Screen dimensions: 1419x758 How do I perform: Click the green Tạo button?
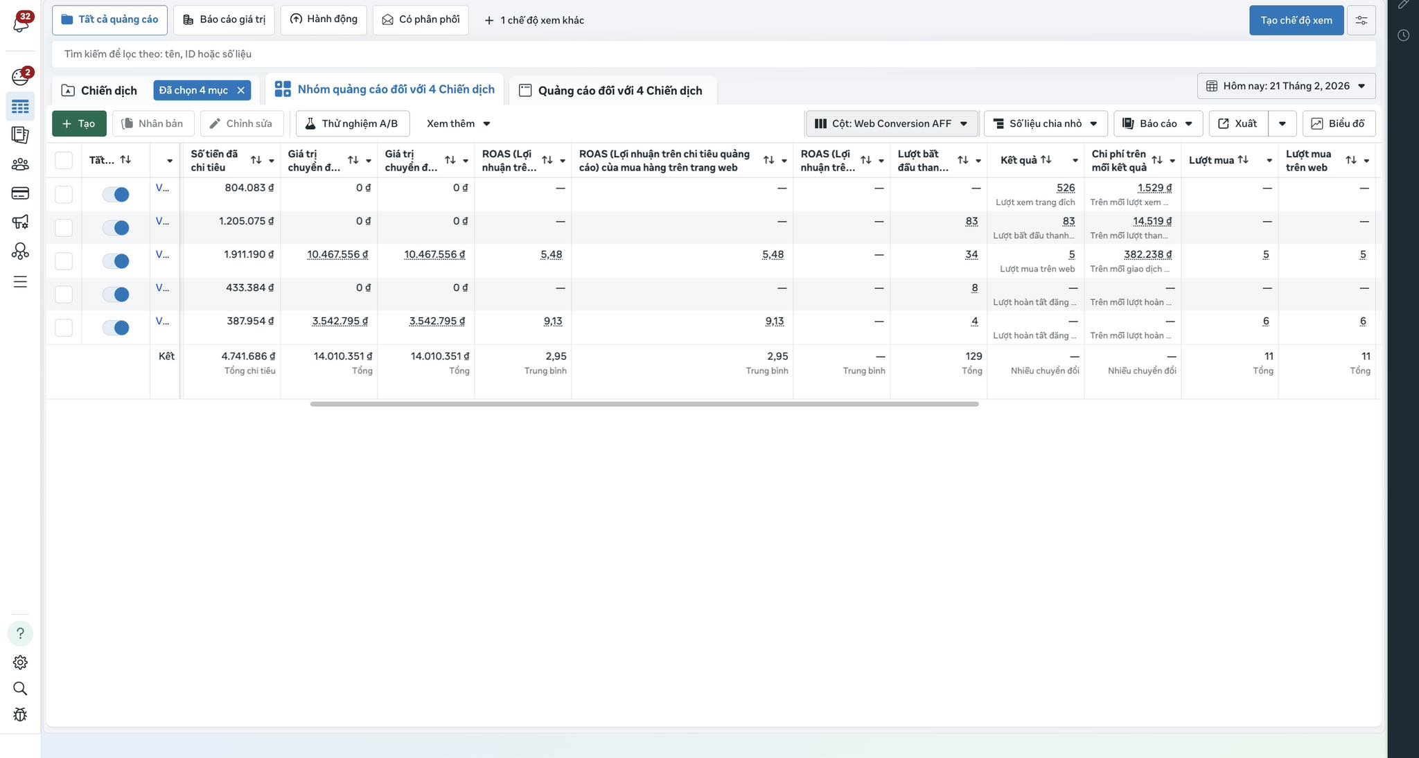(79, 123)
